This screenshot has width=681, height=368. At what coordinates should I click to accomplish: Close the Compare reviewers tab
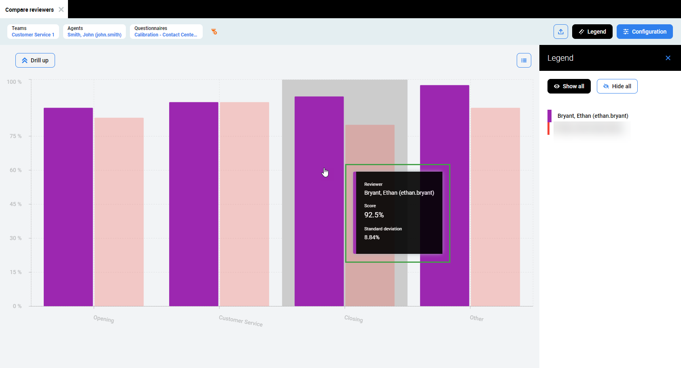pos(61,9)
